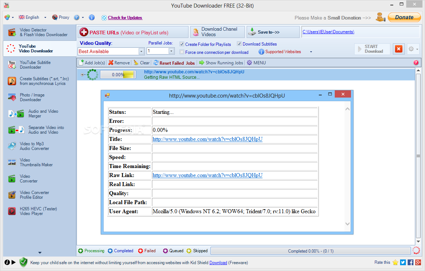
Task: Toggle Download Subtitles checkbox
Action: click(x=239, y=44)
